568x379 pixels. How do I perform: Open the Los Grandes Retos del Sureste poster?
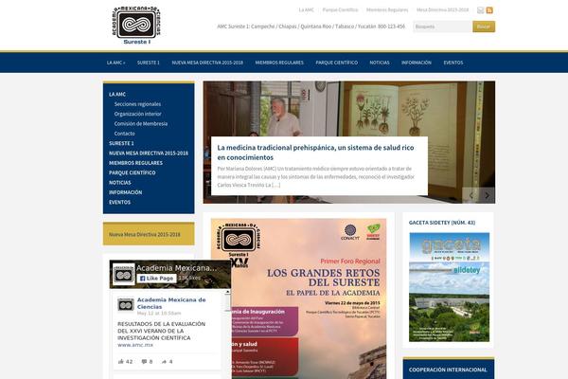coord(298,298)
